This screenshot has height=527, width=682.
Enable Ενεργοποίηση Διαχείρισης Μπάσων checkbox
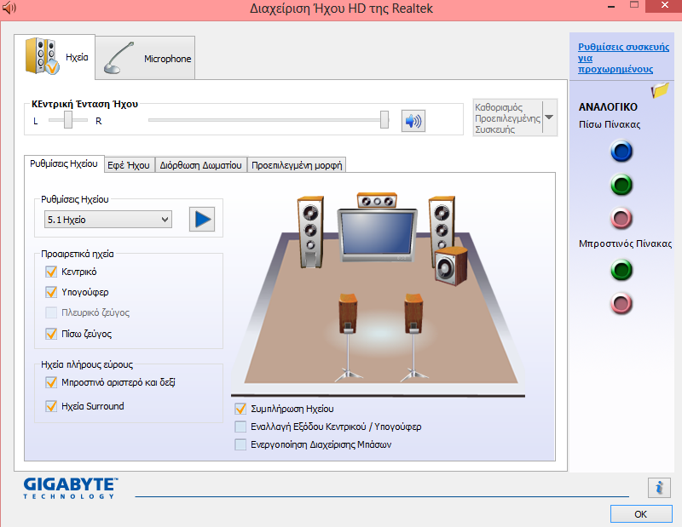point(240,444)
